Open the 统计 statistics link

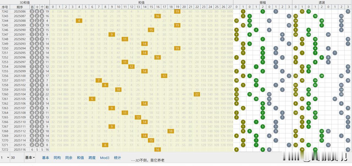(x=117, y=158)
